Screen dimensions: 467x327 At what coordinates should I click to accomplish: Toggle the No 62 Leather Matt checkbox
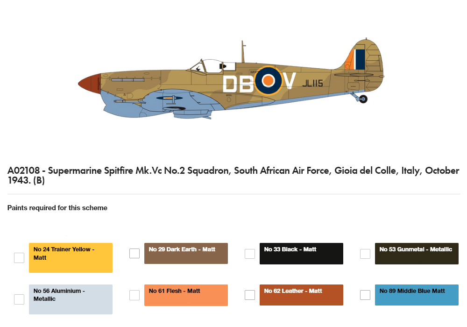point(249,295)
